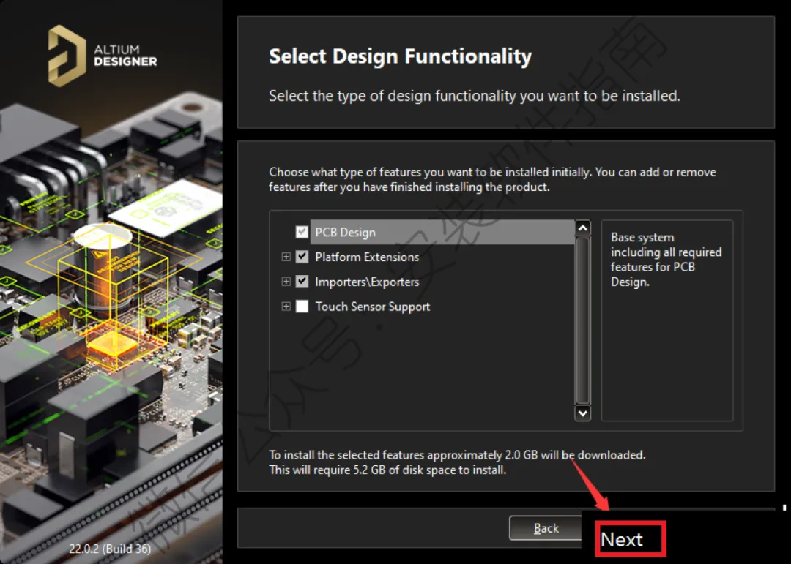The width and height of the screenshot is (791, 564).
Task: Click the '2.0 GB will be downloaded' text
Action: [x=575, y=455]
